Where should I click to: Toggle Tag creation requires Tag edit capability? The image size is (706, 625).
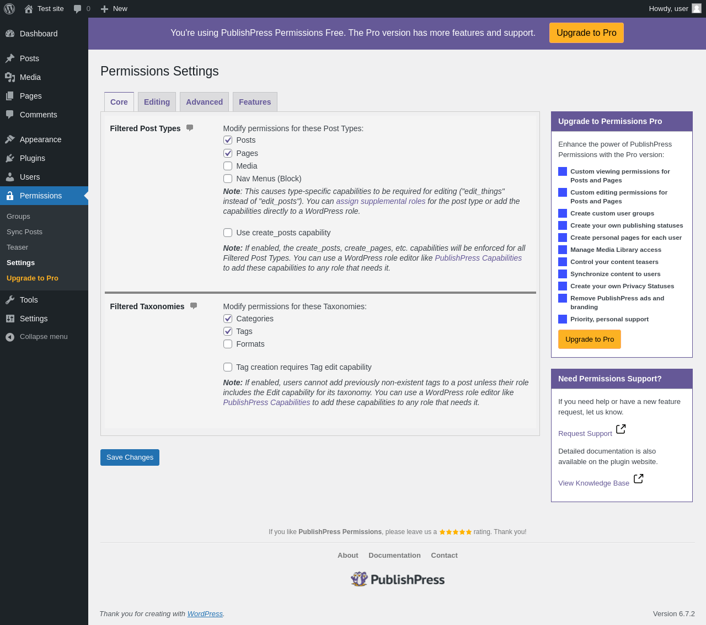point(228,367)
